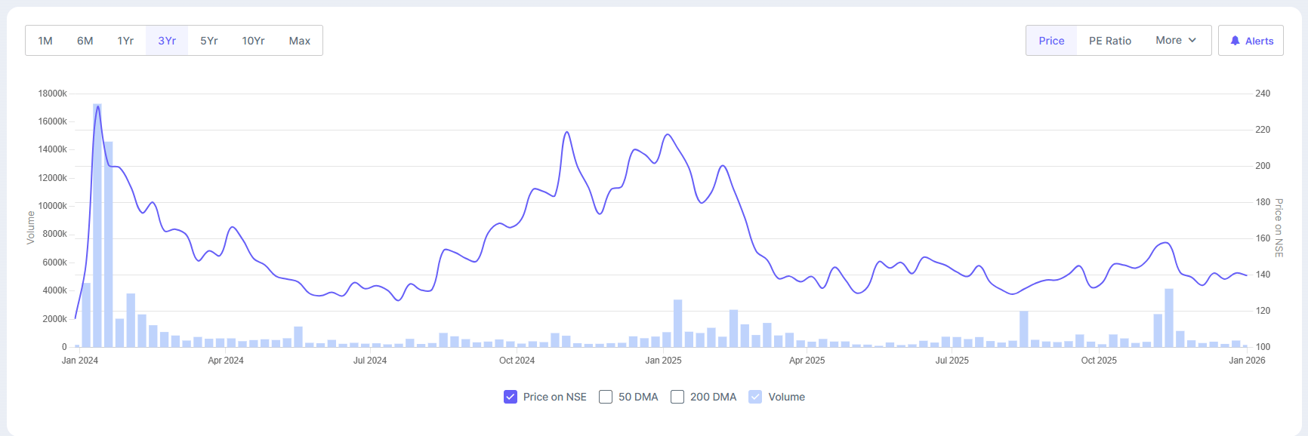Select the 1M time range
Image resolution: width=1308 pixels, height=436 pixels.
click(x=45, y=41)
